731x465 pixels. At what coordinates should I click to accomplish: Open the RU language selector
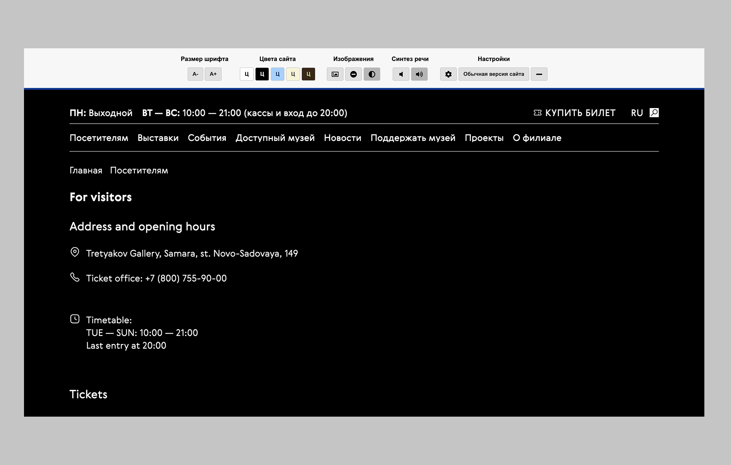[x=637, y=113]
